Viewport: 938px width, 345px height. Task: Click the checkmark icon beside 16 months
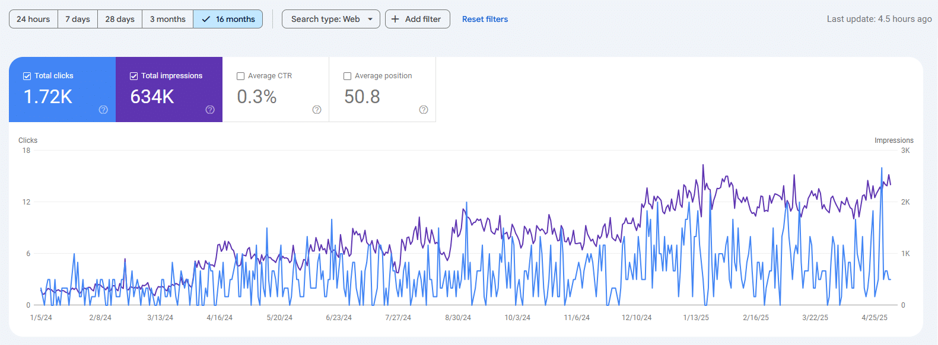click(x=206, y=19)
